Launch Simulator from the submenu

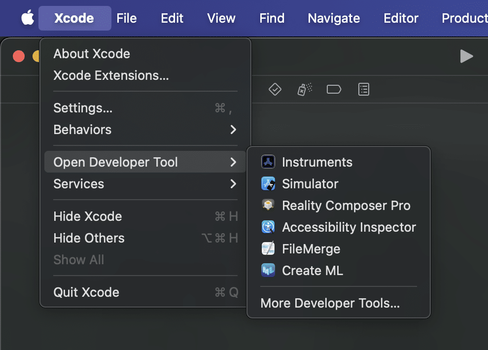pos(310,184)
